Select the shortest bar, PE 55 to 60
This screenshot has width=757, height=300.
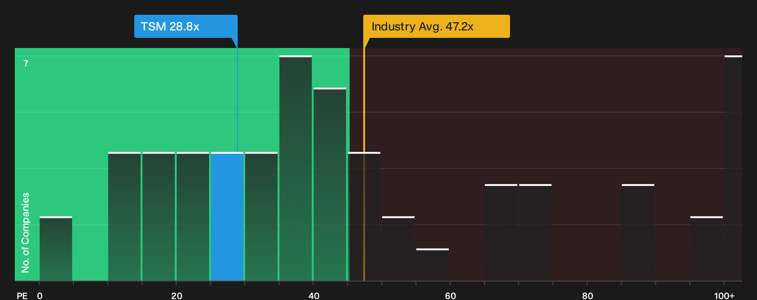433,265
